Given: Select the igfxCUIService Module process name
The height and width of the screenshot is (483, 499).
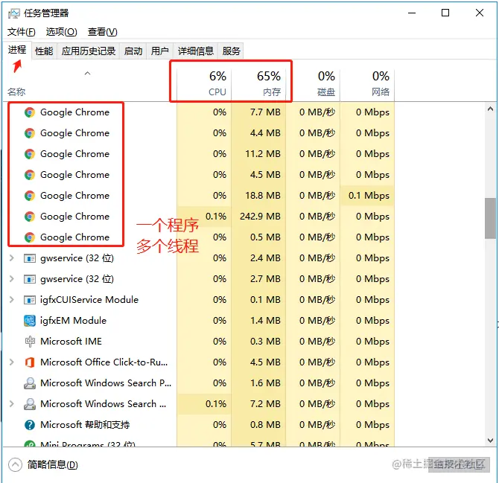Looking at the screenshot, I should [x=89, y=300].
